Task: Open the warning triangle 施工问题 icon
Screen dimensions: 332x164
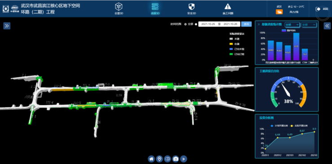Action: pyautogui.click(x=228, y=7)
